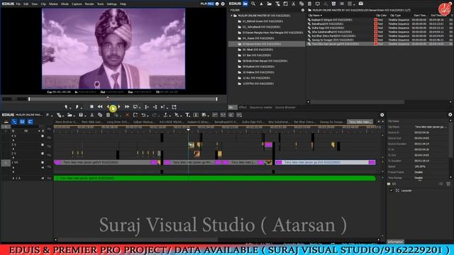The height and width of the screenshot is (255, 454).
Task: Jump to the next edit point
Action: tap(155, 107)
